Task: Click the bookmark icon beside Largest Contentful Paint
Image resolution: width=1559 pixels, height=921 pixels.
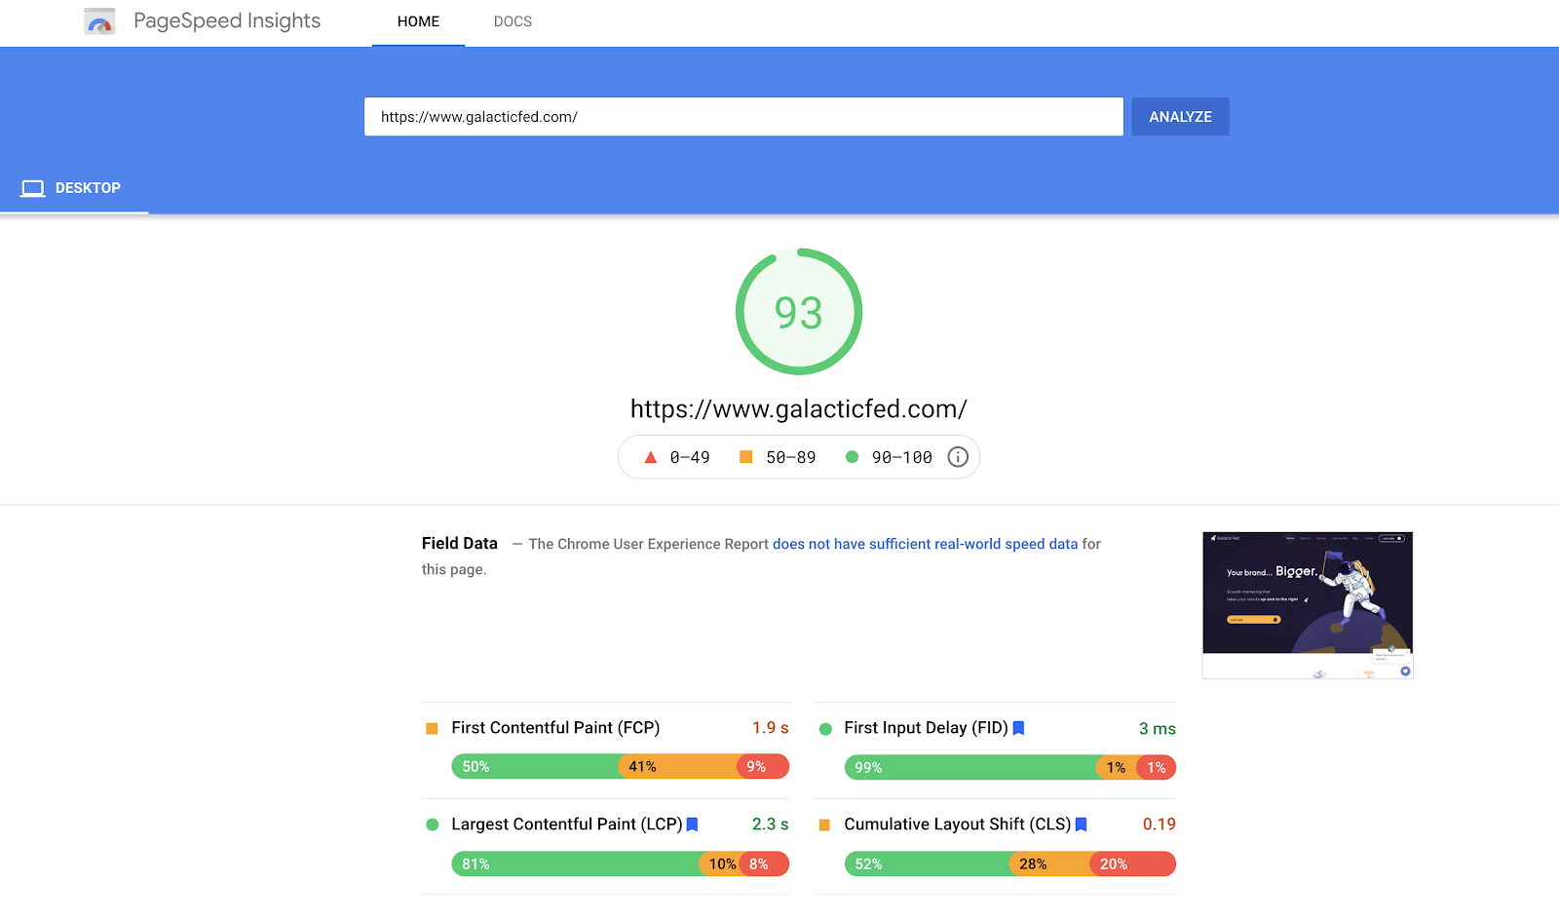Action: coord(692,825)
